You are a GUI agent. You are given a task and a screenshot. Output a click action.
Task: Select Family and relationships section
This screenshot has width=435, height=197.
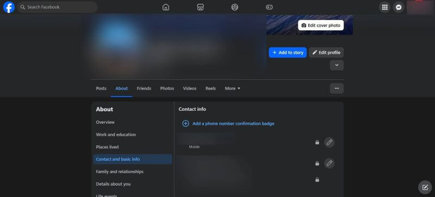(133, 172)
